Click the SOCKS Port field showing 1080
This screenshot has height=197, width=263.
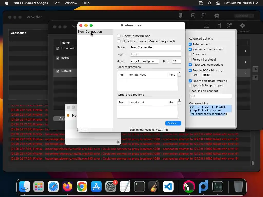[x=206, y=75]
